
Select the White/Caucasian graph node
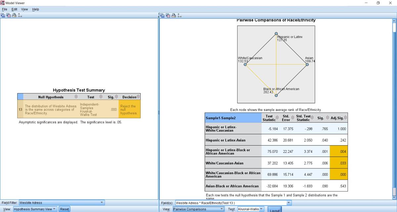pos(245,64)
